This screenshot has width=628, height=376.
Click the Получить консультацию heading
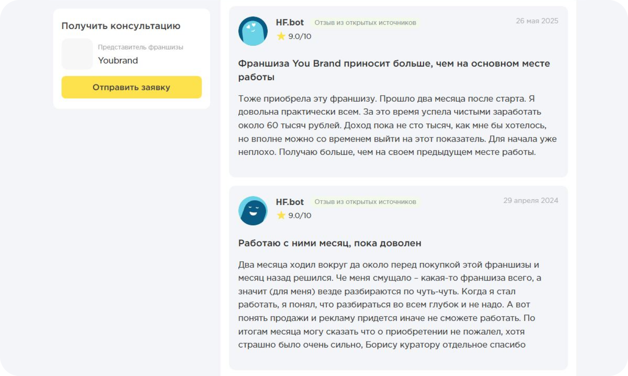pos(121,26)
